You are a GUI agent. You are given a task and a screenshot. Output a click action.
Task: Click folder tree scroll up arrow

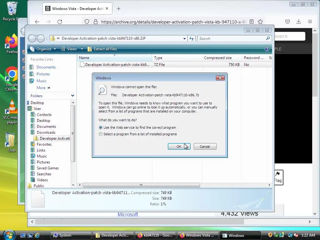point(73,102)
